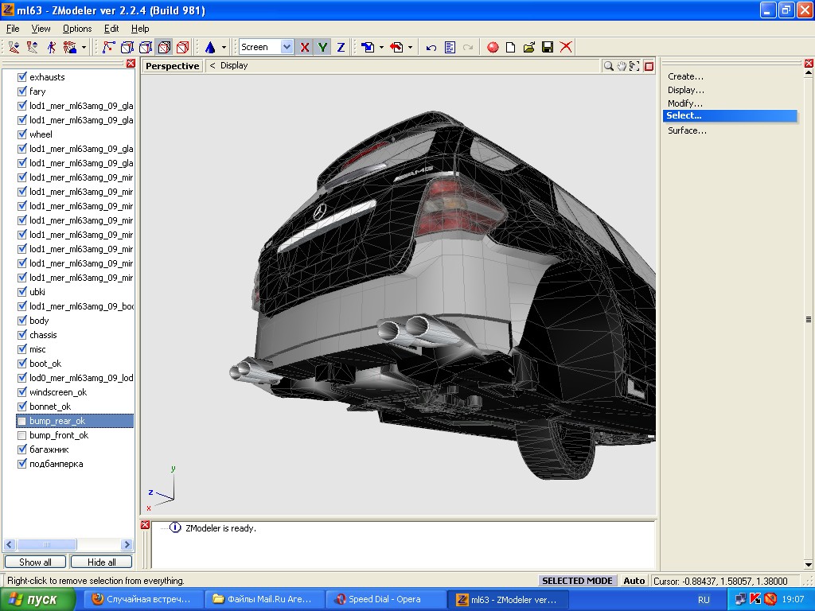Click the commands panel scroll-down arrow
The image size is (815, 611).
(809, 565)
